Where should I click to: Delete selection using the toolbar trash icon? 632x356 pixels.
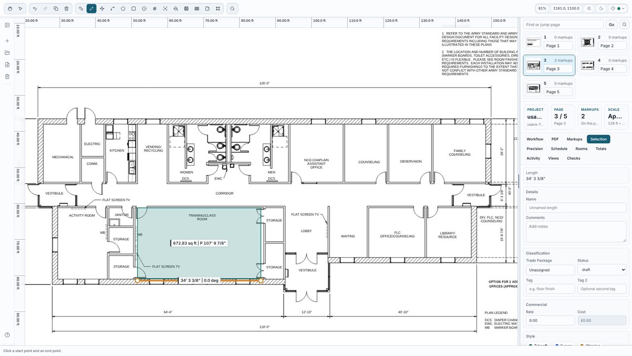click(67, 8)
